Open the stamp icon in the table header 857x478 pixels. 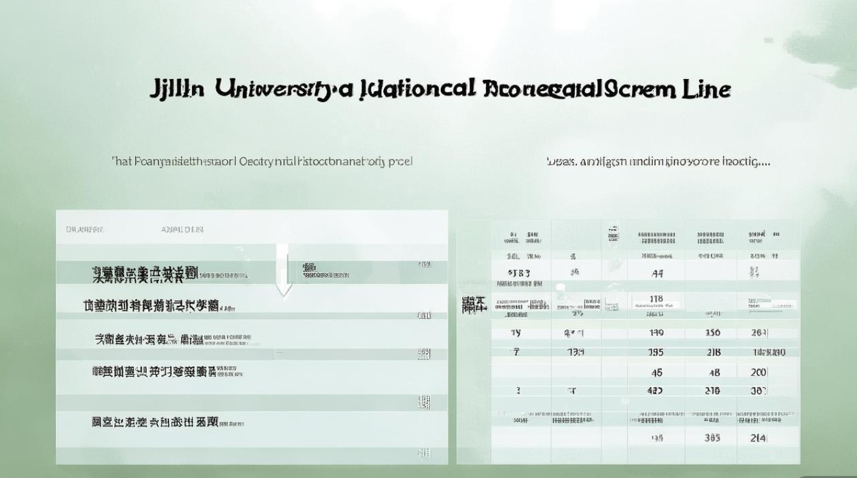click(613, 233)
